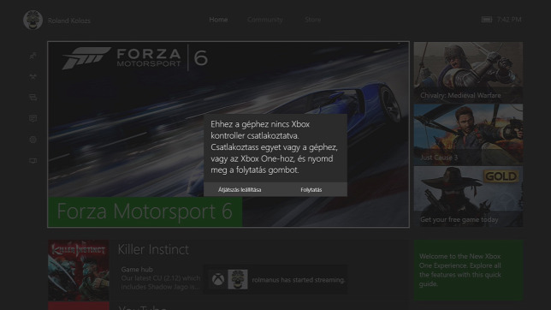The height and width of the screenshot is (310, 551).
Task: Open the Friends icon in the sidebar
Action: [x=33, y=56]
